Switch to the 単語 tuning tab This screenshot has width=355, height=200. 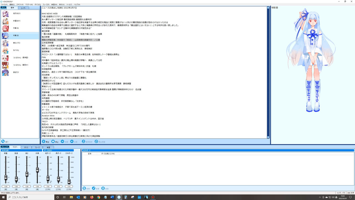(x=48, y=147)
